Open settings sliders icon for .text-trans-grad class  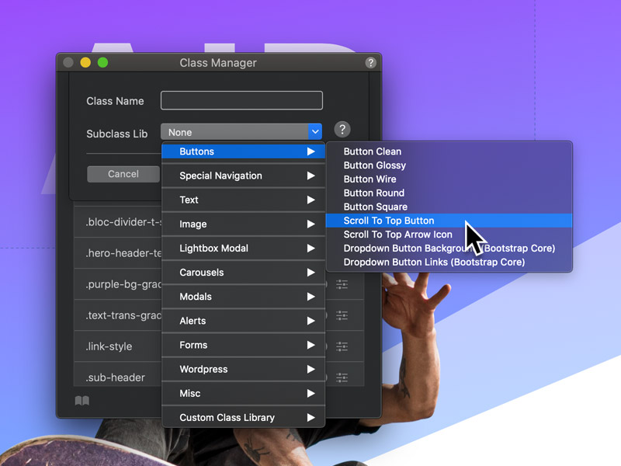pos(342,316)
